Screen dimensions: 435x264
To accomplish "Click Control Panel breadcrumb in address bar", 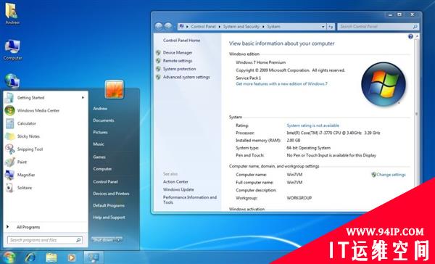I will click(x=203, y=27).
